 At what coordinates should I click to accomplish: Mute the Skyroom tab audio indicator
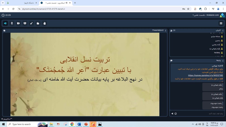[67, 3]
